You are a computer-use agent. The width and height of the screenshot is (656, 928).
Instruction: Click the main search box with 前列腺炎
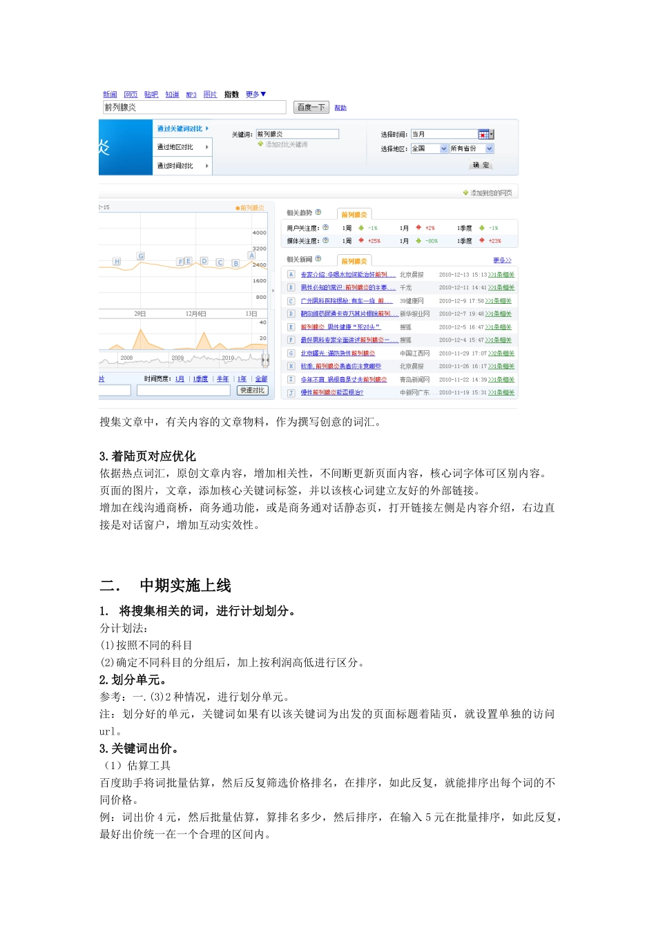pyautogui.click(x=194, y=107)
